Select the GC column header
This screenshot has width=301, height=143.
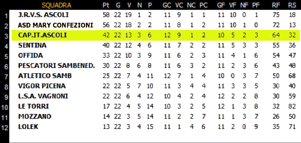167,5
